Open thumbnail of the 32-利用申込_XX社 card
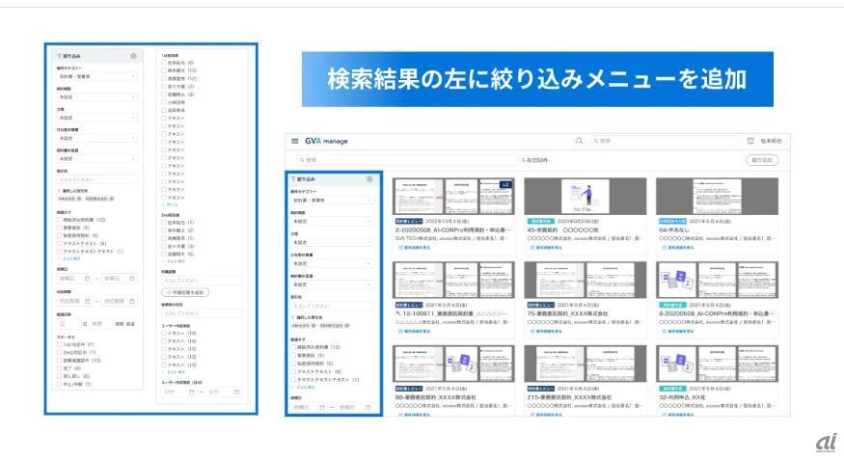This screenshot has width=844, height=460. 717,364
